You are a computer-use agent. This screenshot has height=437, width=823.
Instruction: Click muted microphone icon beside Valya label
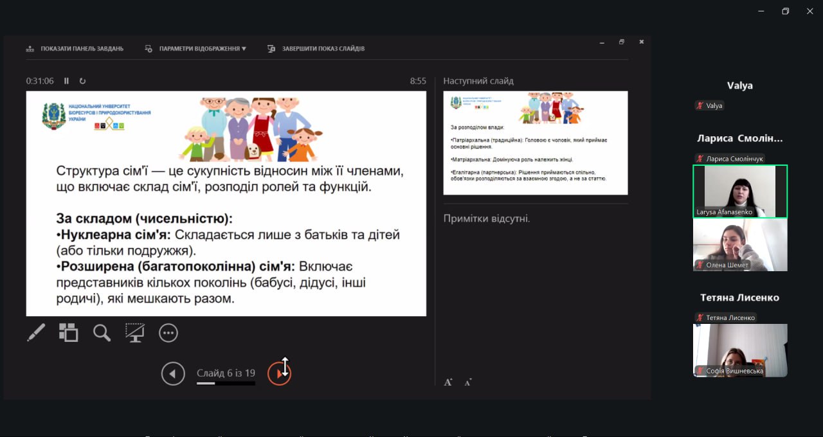(x=700, y=105)
